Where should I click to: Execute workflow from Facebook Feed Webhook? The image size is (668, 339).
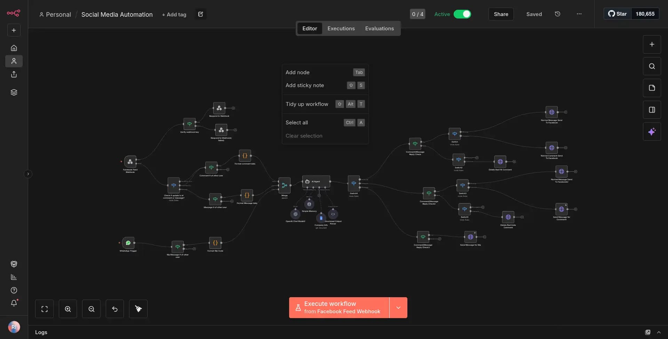pyautogui.click(x=339, y=307)
